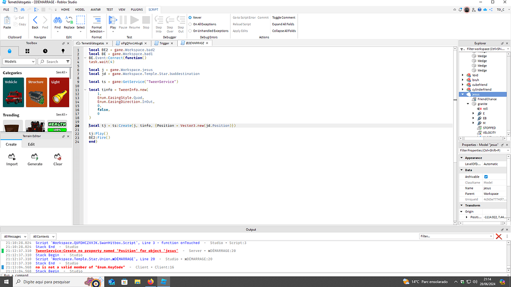Open the All Messages dropdown
Viewport: 511px width, 287px height.
(x=15, y=237)
